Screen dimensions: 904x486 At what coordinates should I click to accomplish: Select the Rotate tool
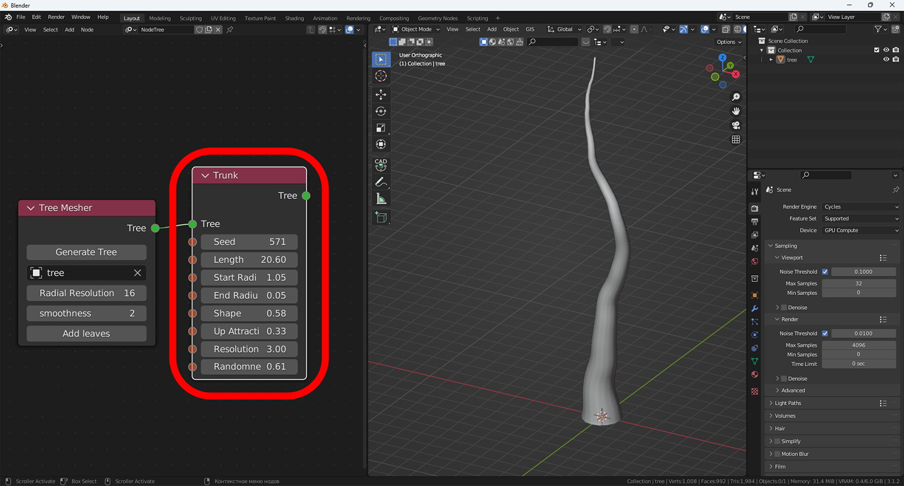click(x=381, y=111)
